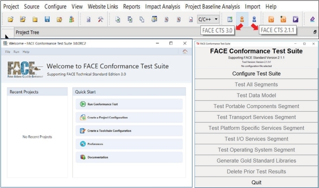This screenshot has width=319, height=188.
Task: Click Delete Prior Test Results button
Action: click(x=256, y=172)
